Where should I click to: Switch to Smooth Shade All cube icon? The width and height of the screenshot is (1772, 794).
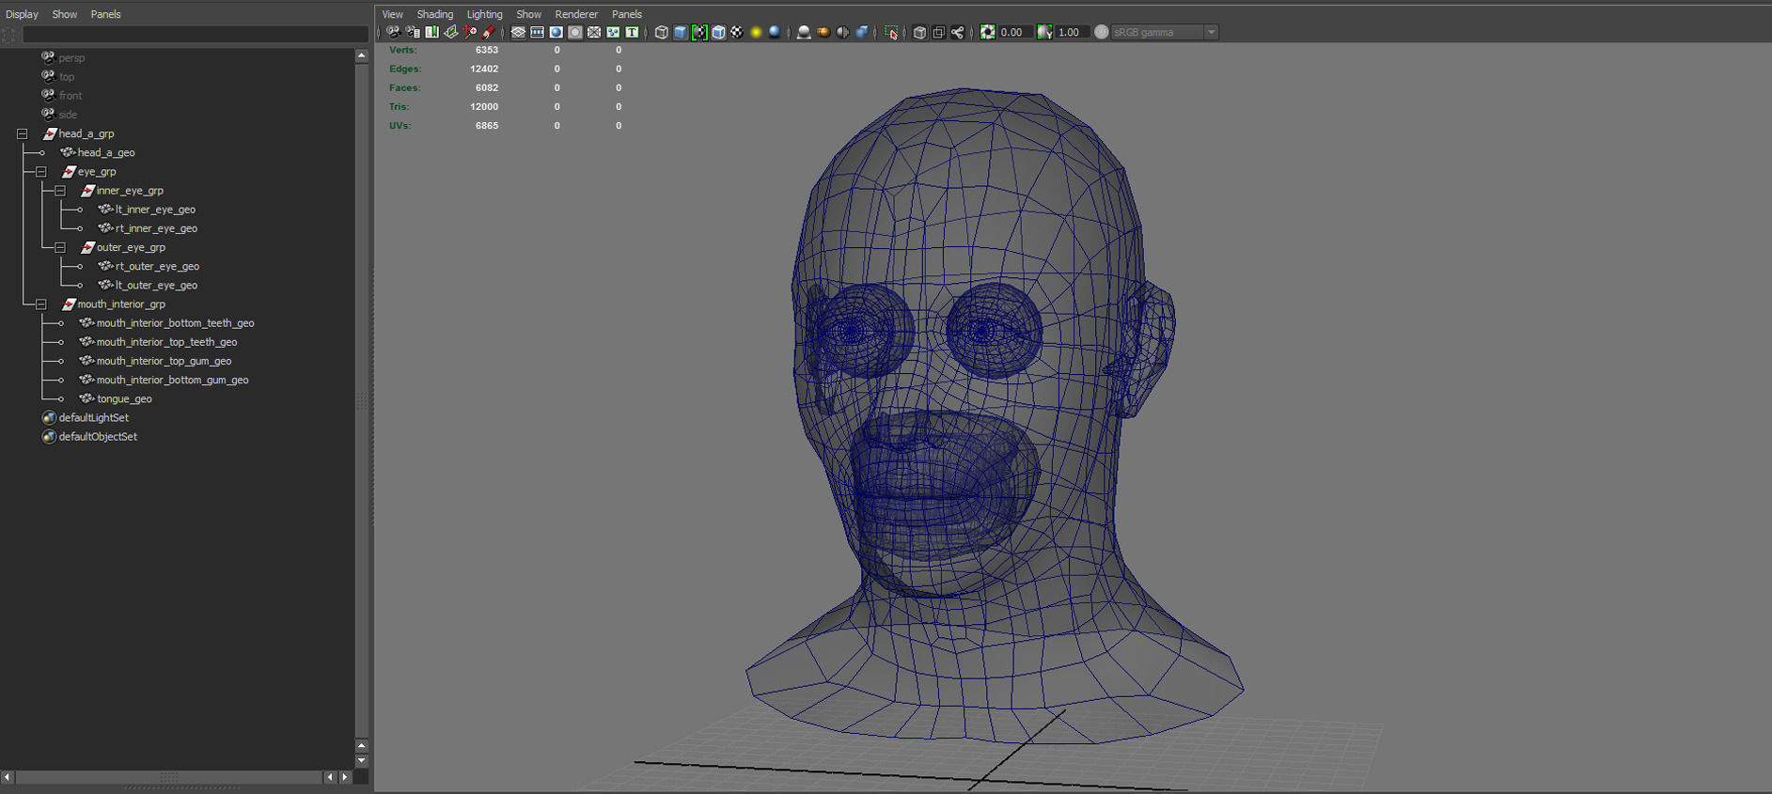click(x=680, y=32)
